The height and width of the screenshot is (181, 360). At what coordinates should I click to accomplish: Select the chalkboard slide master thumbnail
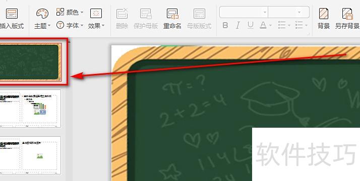(x=31, y=62)
